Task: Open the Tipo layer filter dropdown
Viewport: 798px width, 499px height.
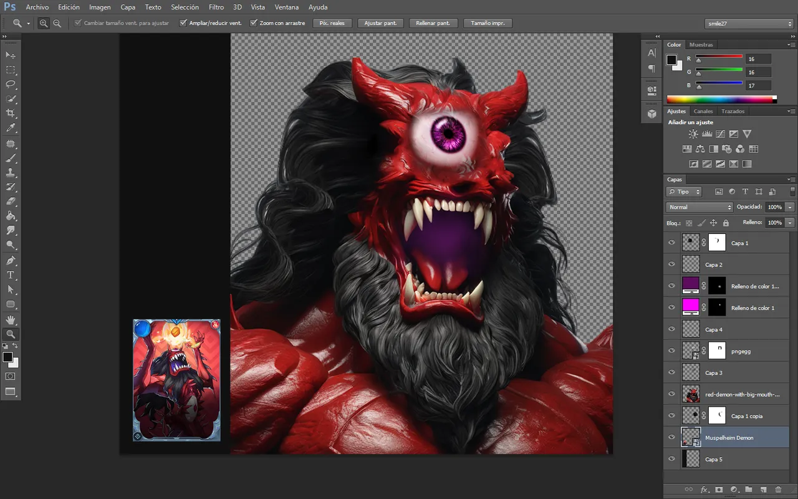Action: pyautogui.click(x=684, y=191)
